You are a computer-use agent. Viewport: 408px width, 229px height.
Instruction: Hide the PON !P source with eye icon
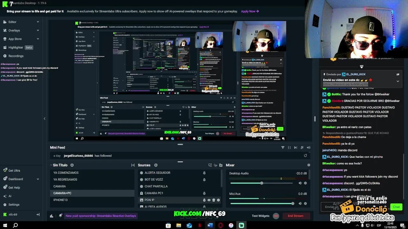pos(209,200)
